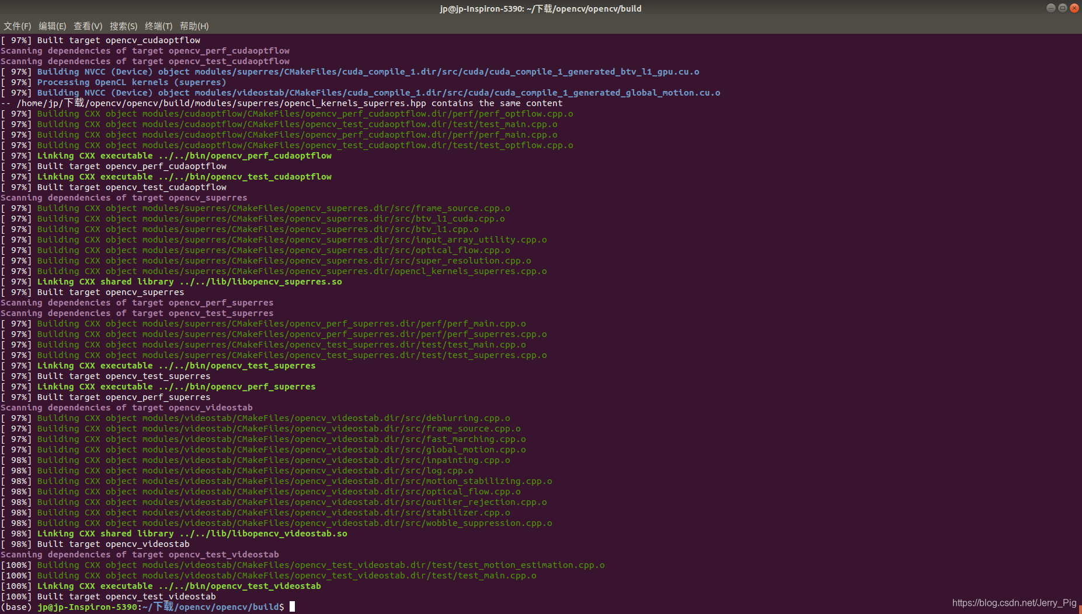Click line with input_array_utility.cpp.o
The height and width of the screenshot is (614, 1082).
[274, 240]
